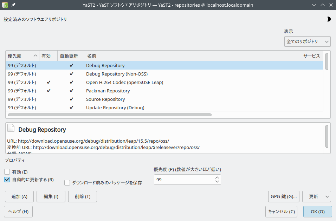Select Open H.264 Codec (openSUSE Leap) row
The height and width of the screenshot is (221, 336).
coord(164,82)
